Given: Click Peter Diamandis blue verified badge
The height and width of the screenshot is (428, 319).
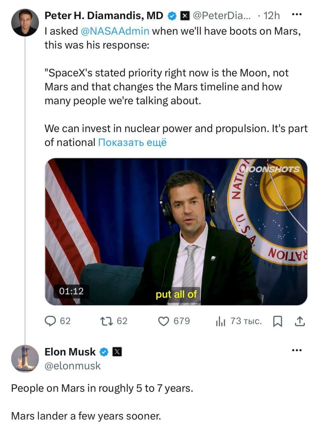Looking at the screenshot, I should pyautogui.click(x=172, y=15).
